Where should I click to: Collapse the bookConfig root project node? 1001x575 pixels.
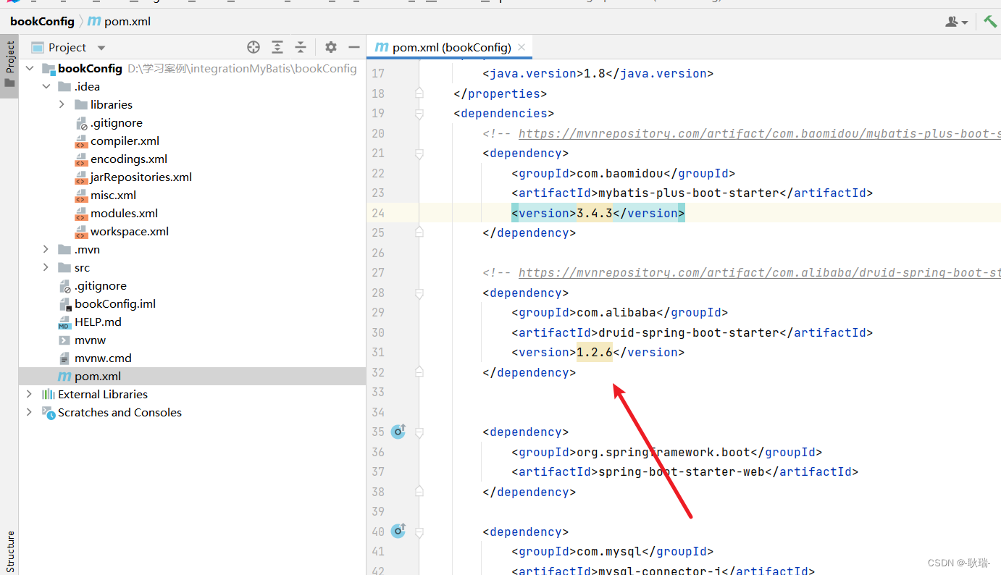tap(30, 68)
